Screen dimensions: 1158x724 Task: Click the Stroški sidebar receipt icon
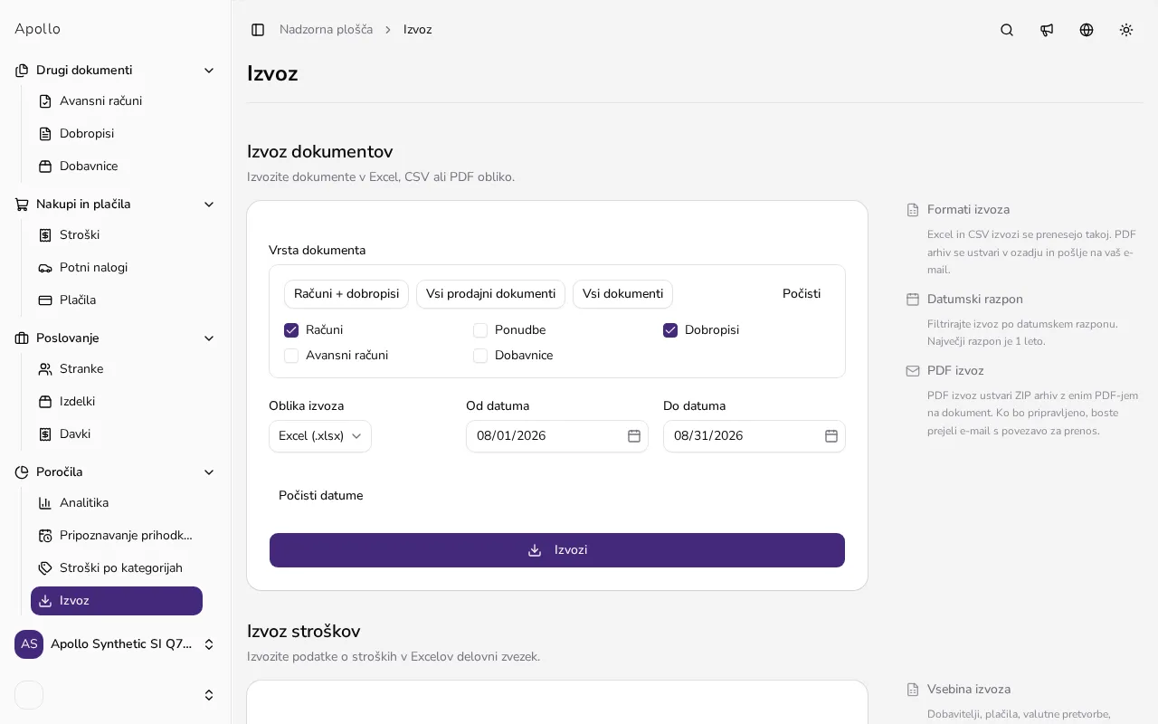click(x=45, y=235)
